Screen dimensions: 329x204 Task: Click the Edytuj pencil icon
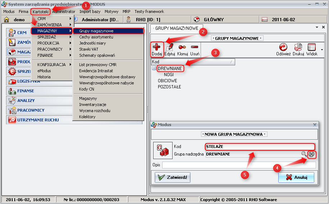(170, 47)
